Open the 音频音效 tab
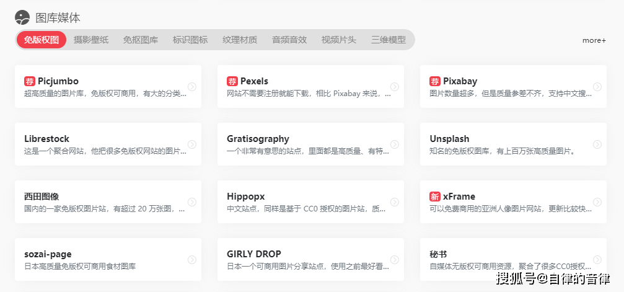 pos(289,40)
